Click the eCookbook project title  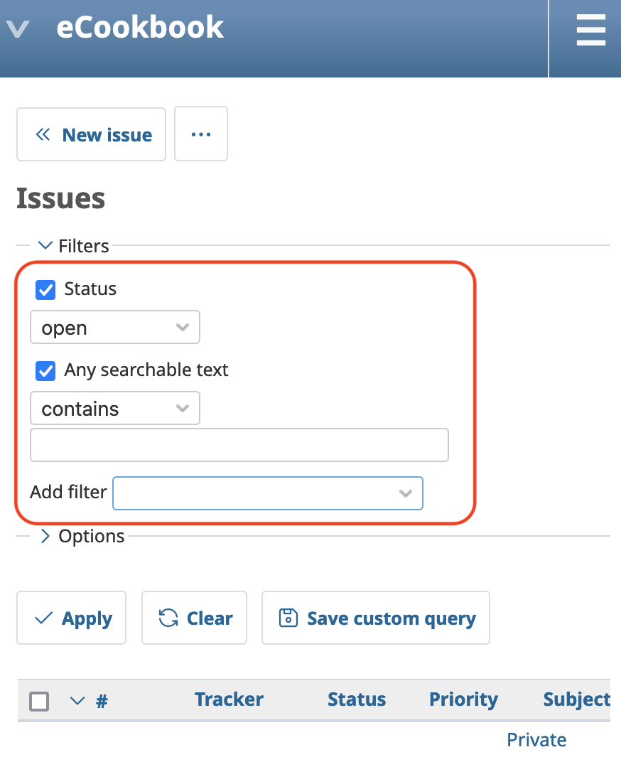(x=140, y=28)
